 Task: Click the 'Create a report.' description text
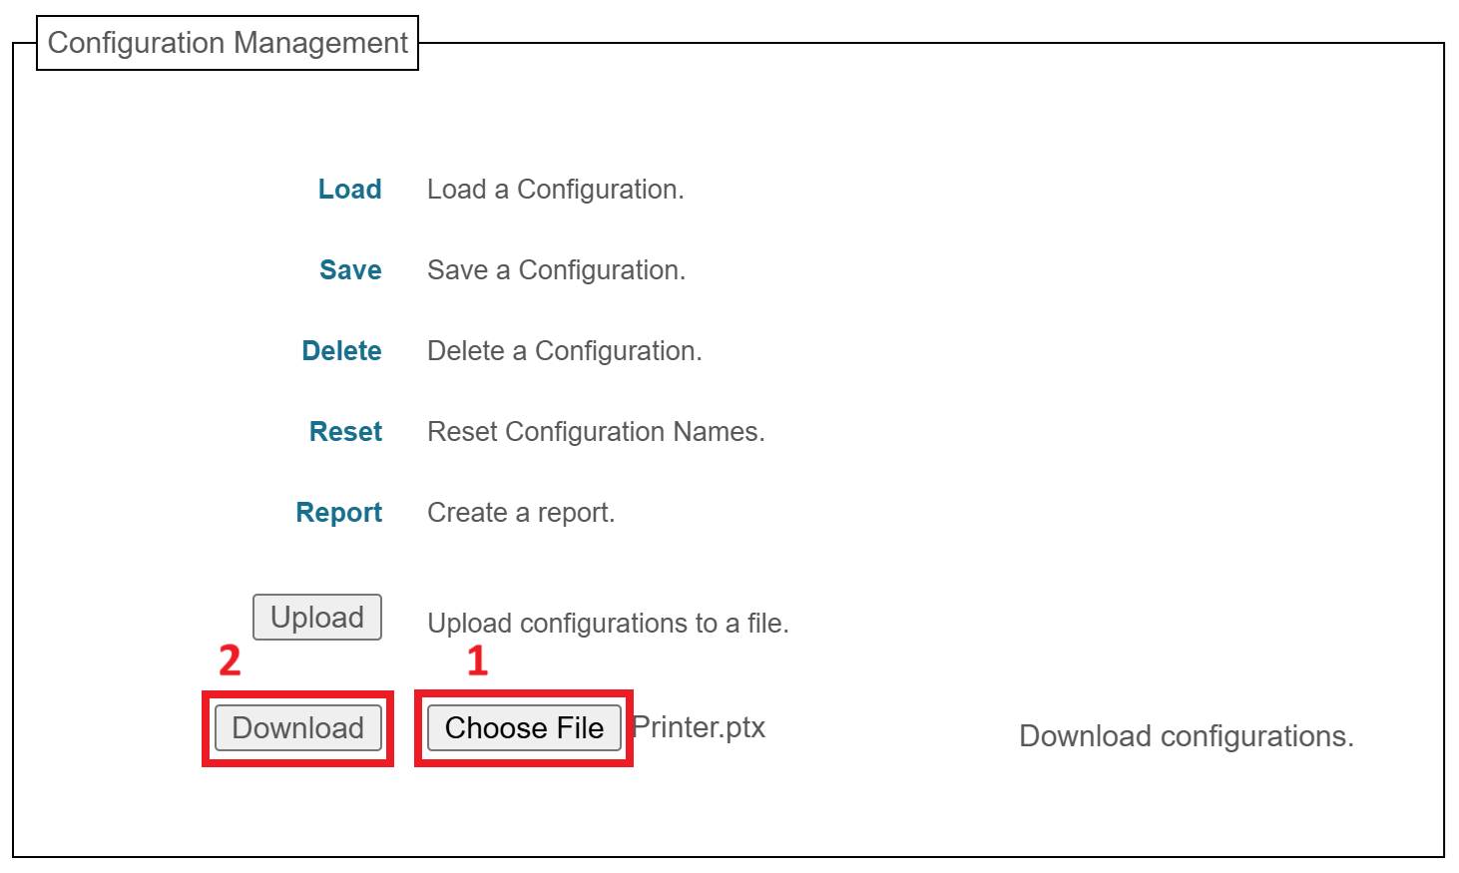click(x=521, y=513)
